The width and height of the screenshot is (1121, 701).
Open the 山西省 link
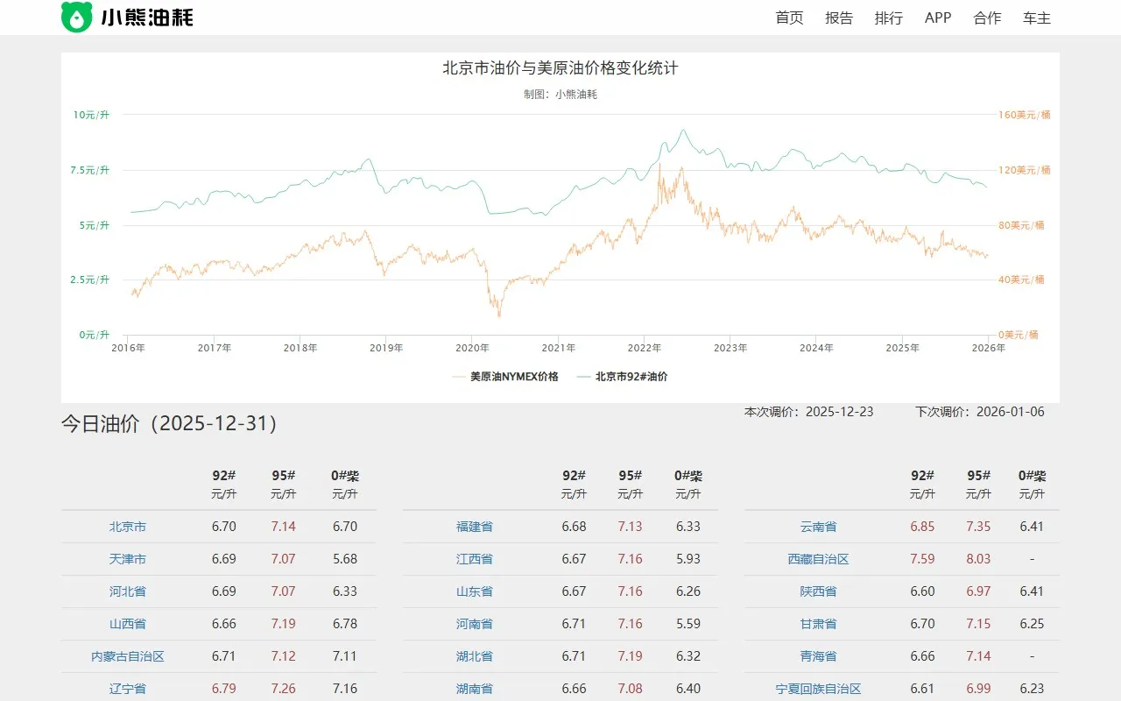(x=127, y=624)
